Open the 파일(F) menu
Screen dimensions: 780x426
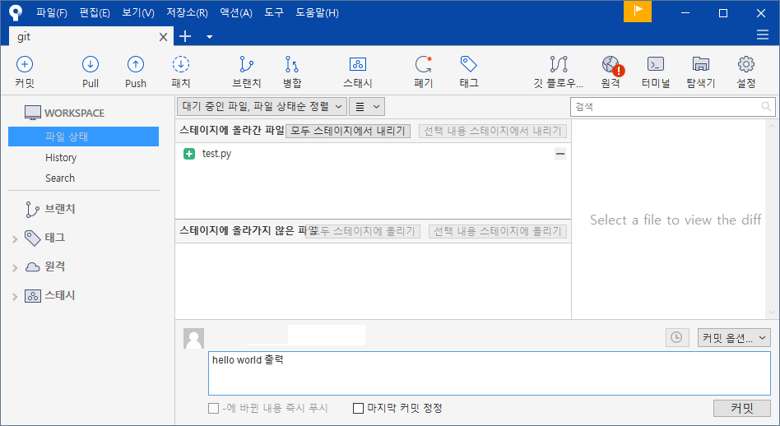[x=52, y=12]
